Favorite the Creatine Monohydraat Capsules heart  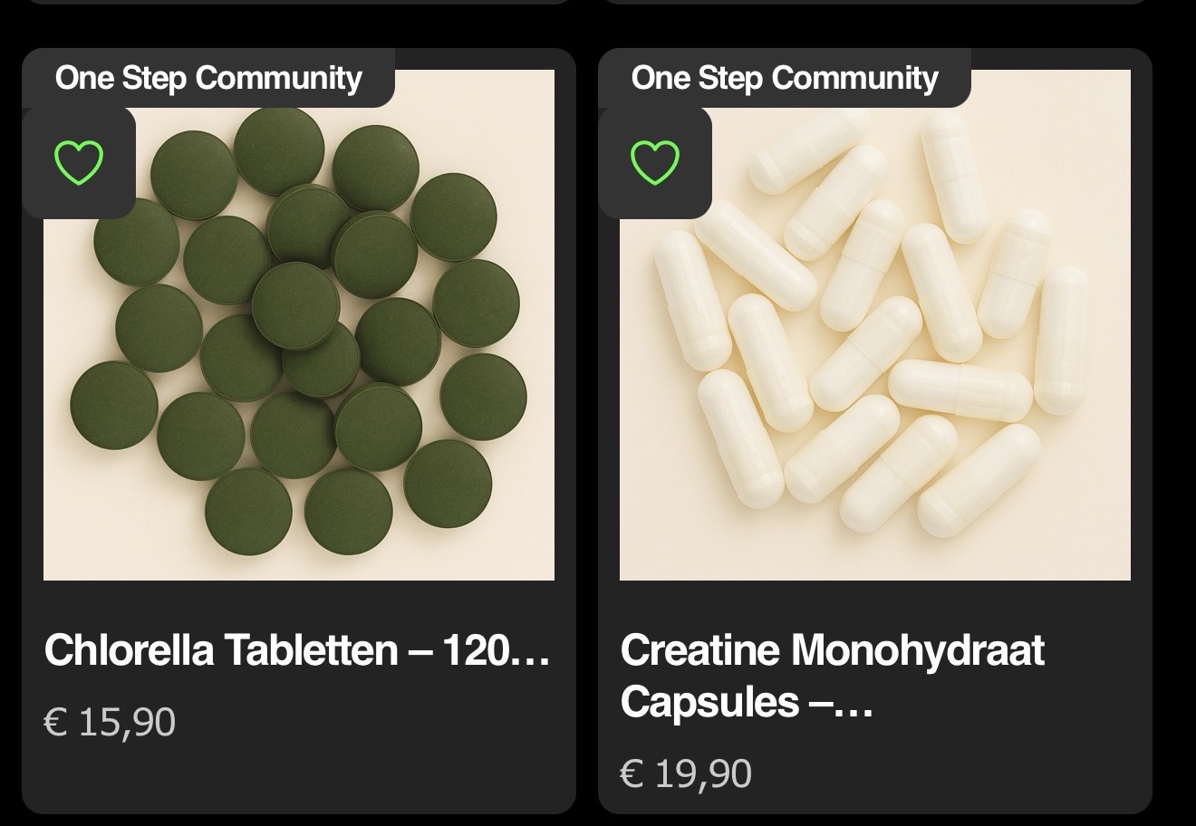tap(654, 162)
